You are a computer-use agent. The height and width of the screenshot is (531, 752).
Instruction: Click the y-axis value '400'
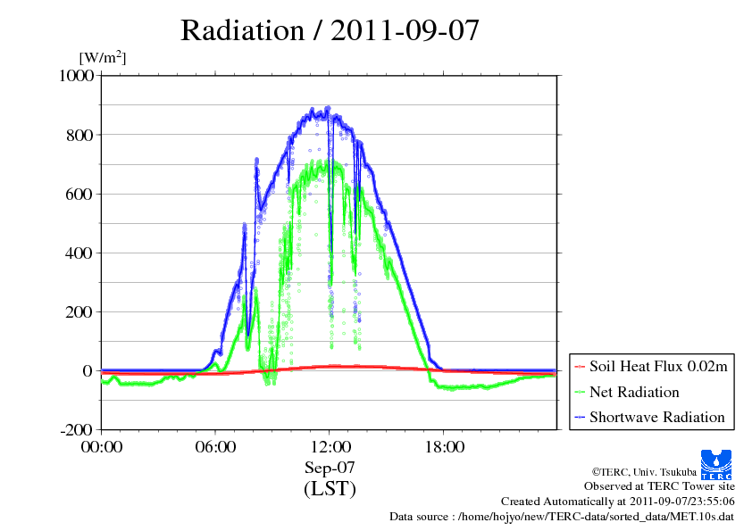click(x=79, y=253)
